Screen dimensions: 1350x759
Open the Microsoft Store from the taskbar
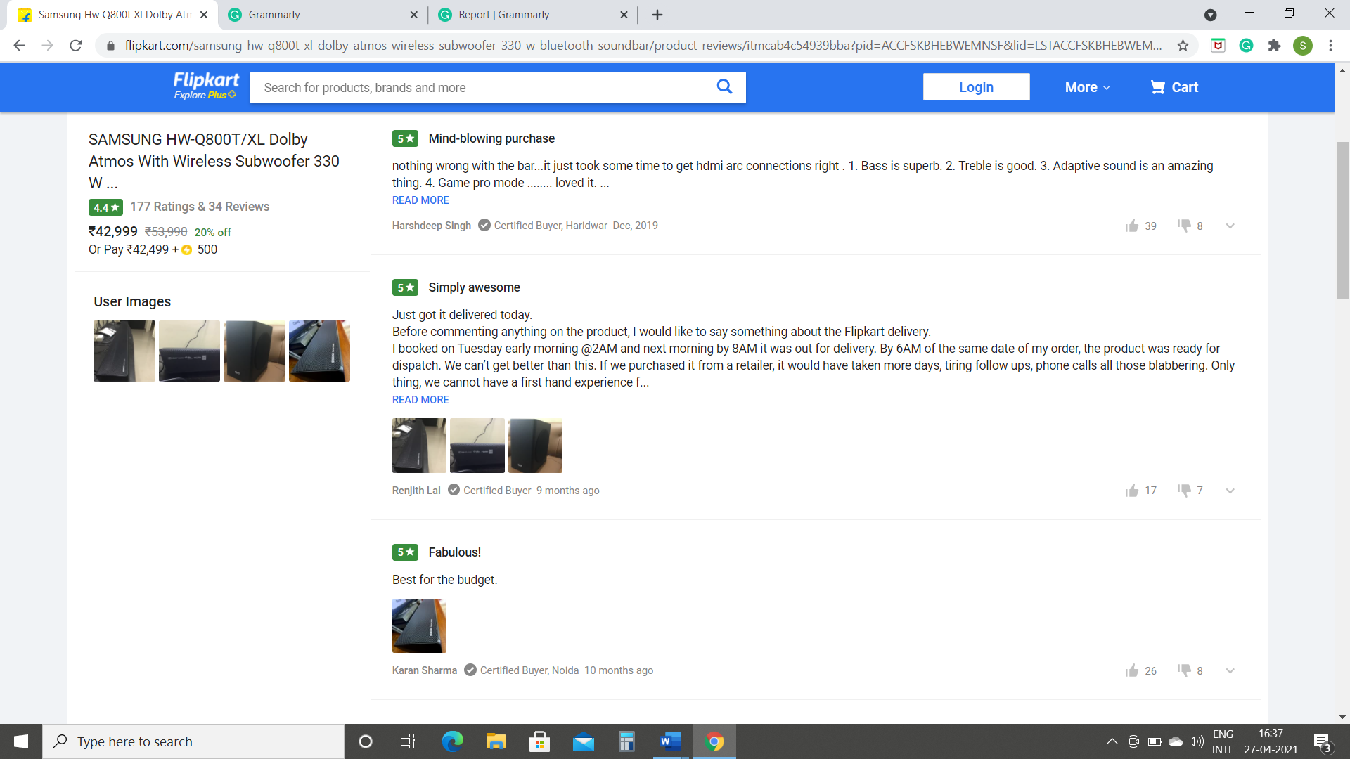point(539,741)
